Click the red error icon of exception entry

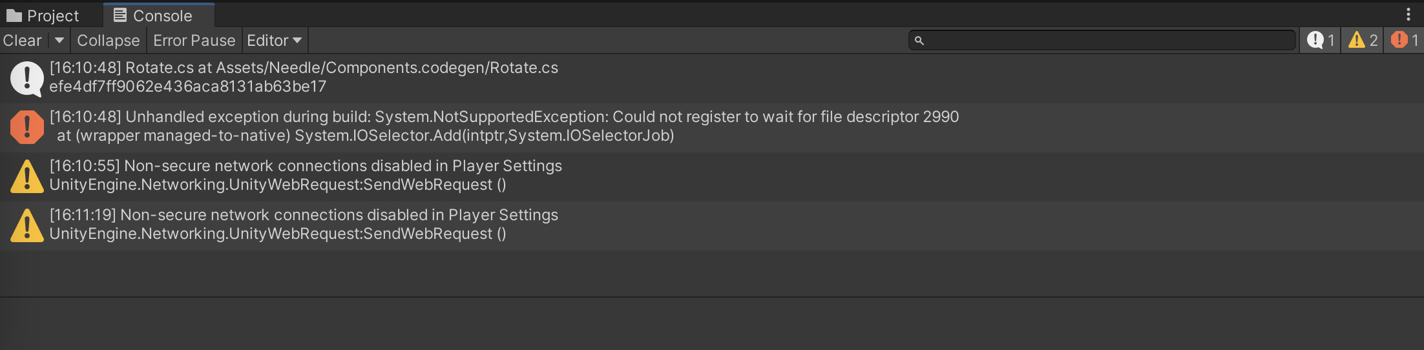[x=26, y=127]
